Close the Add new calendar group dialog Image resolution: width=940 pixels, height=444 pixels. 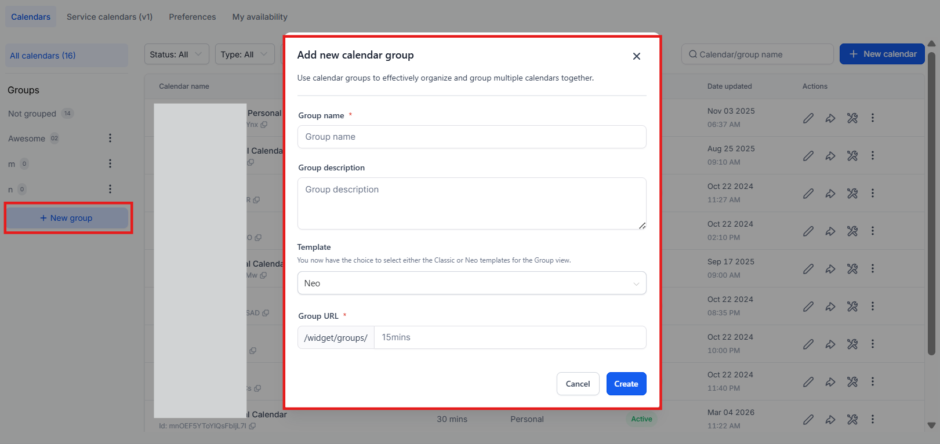pos(636,56)
